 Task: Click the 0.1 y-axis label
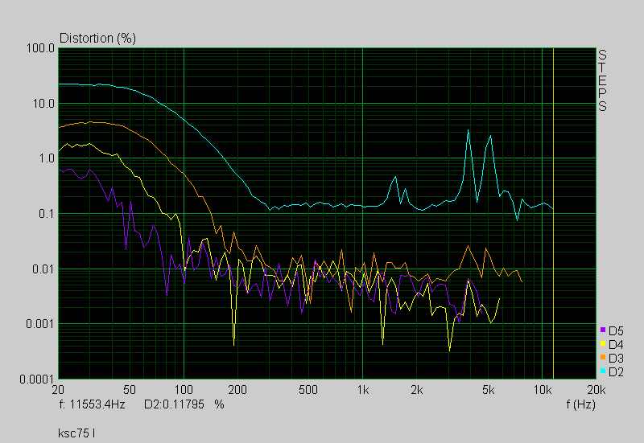(47, 214)
